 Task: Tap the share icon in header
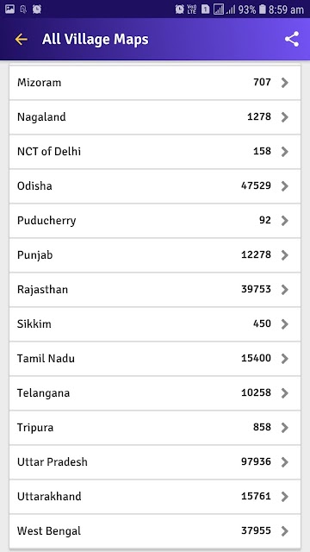(x=292, y=39)
